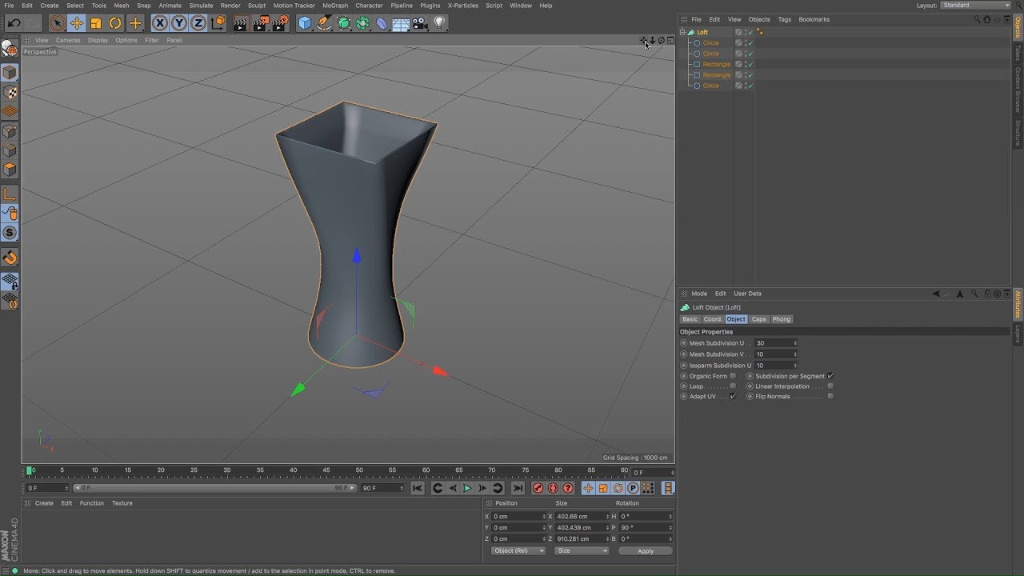Uncheck Subdivision per Segment

pyautogui.click(x=830, y=376)
